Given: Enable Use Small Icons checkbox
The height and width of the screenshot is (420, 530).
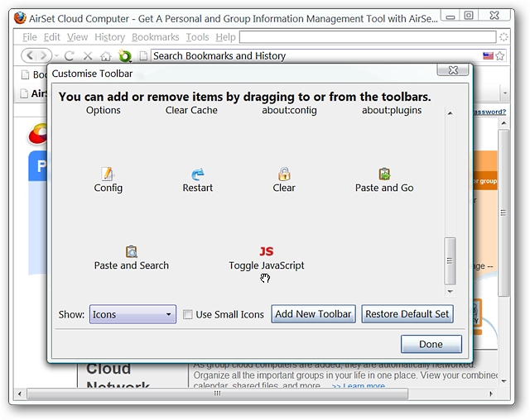Looking at the screenshot, I should (x=188, y=314).
